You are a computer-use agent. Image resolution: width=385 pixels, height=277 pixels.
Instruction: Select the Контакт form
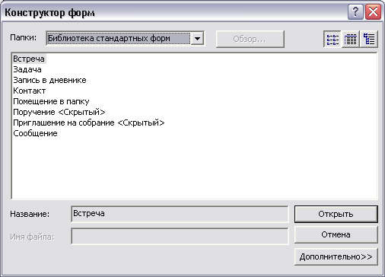(x=30, y=91)
